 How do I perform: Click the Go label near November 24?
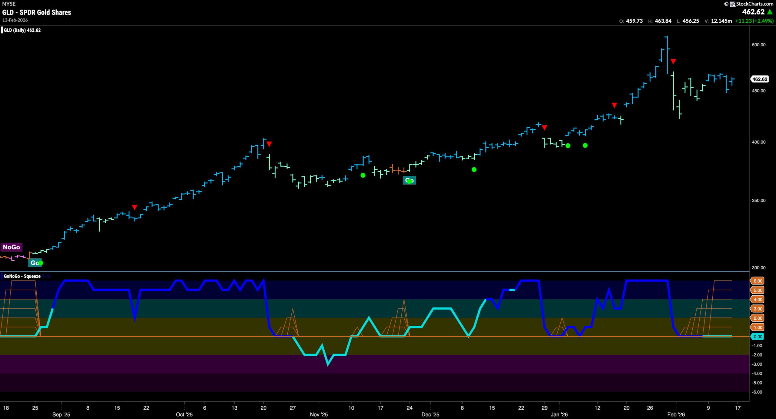coord(409,180)
